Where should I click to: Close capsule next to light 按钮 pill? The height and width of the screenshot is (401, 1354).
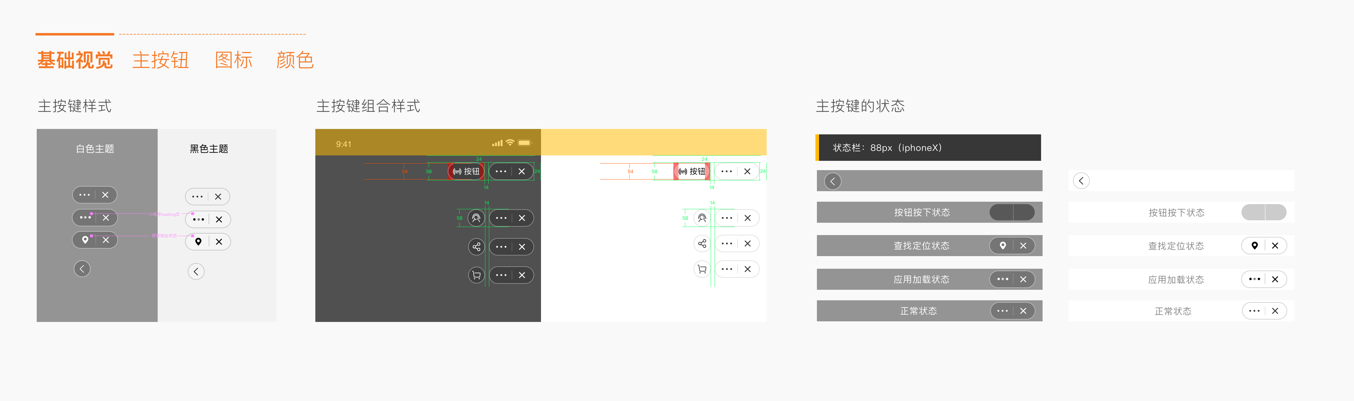747,171
